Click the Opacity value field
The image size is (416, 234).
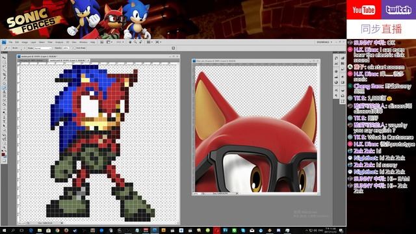(x=66, y=48)
